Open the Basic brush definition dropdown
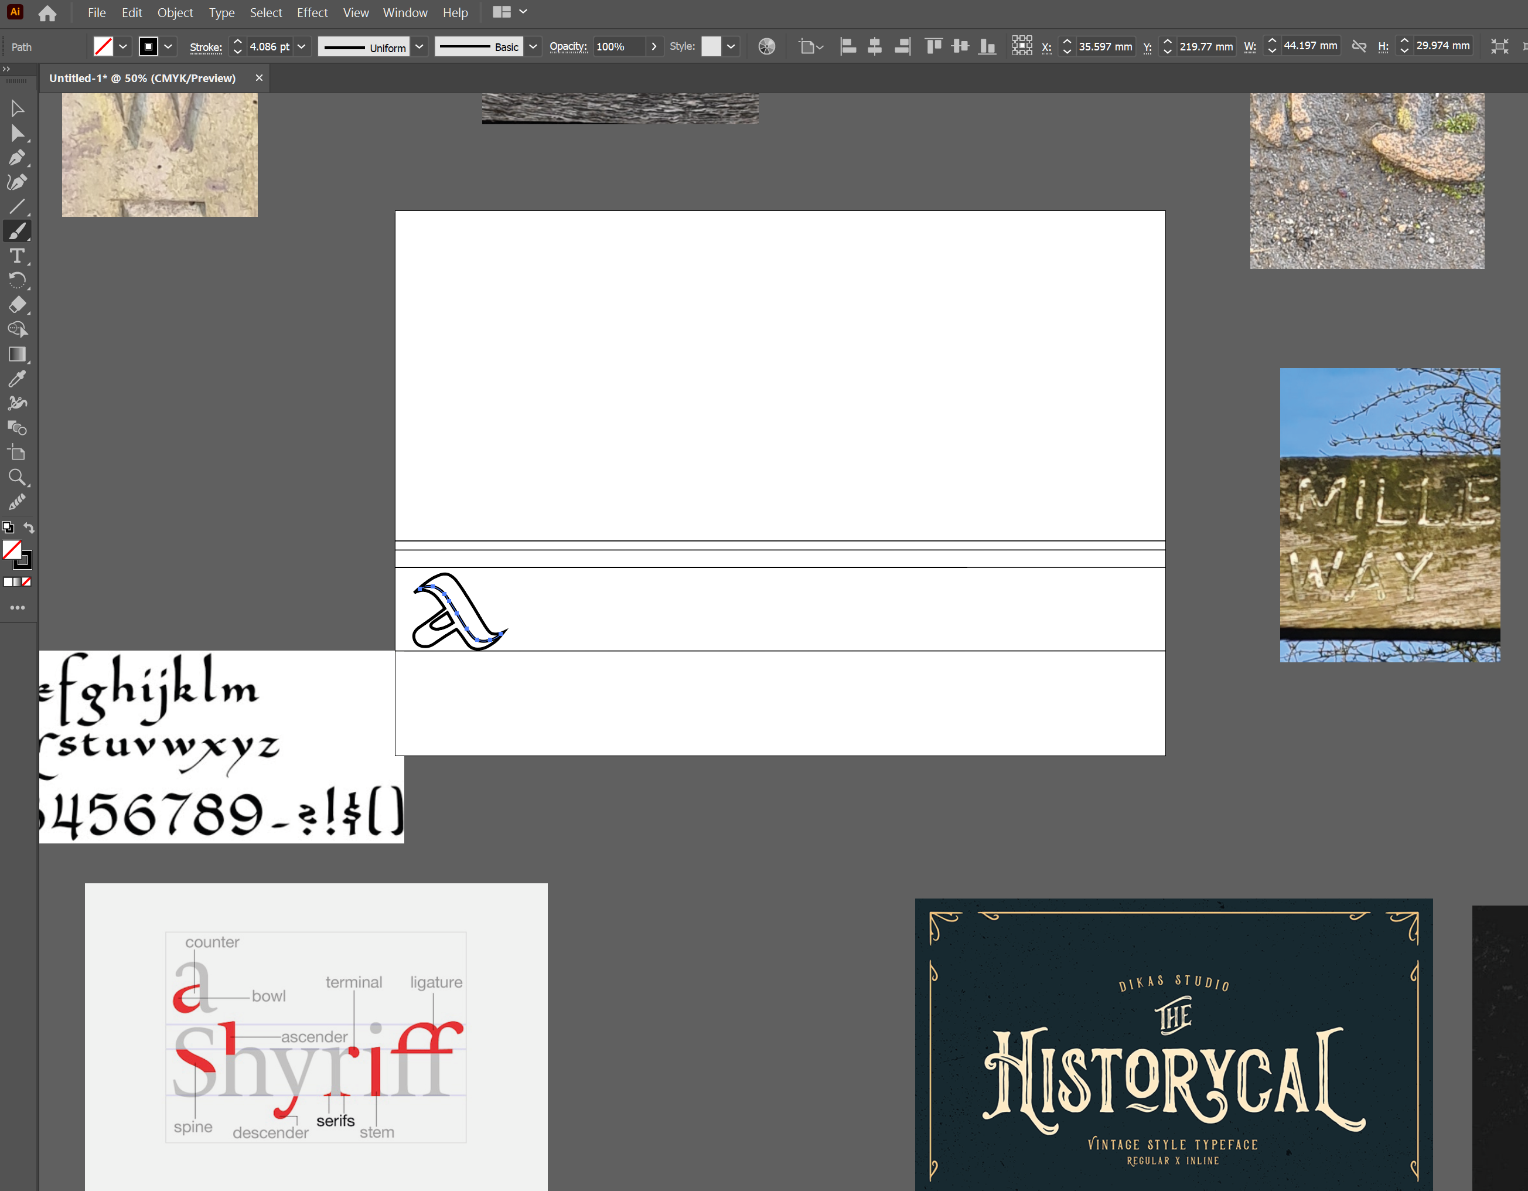The height and width of the screenshot is (1191, 1528). click(x=533, y=47)
